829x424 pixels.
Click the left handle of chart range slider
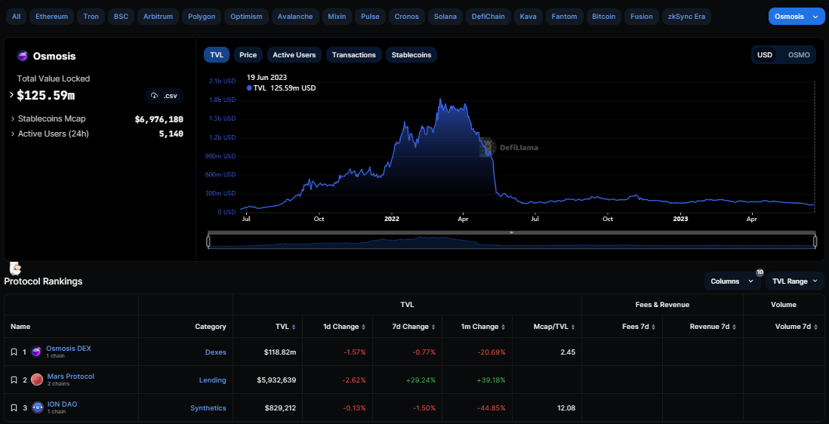click(x=208, y=241)
